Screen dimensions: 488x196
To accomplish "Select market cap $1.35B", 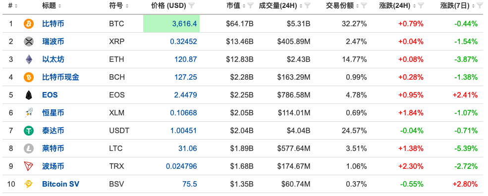I will [242, 184].
